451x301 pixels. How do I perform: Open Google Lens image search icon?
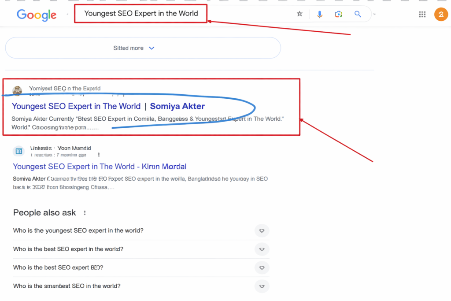(338, 14)
